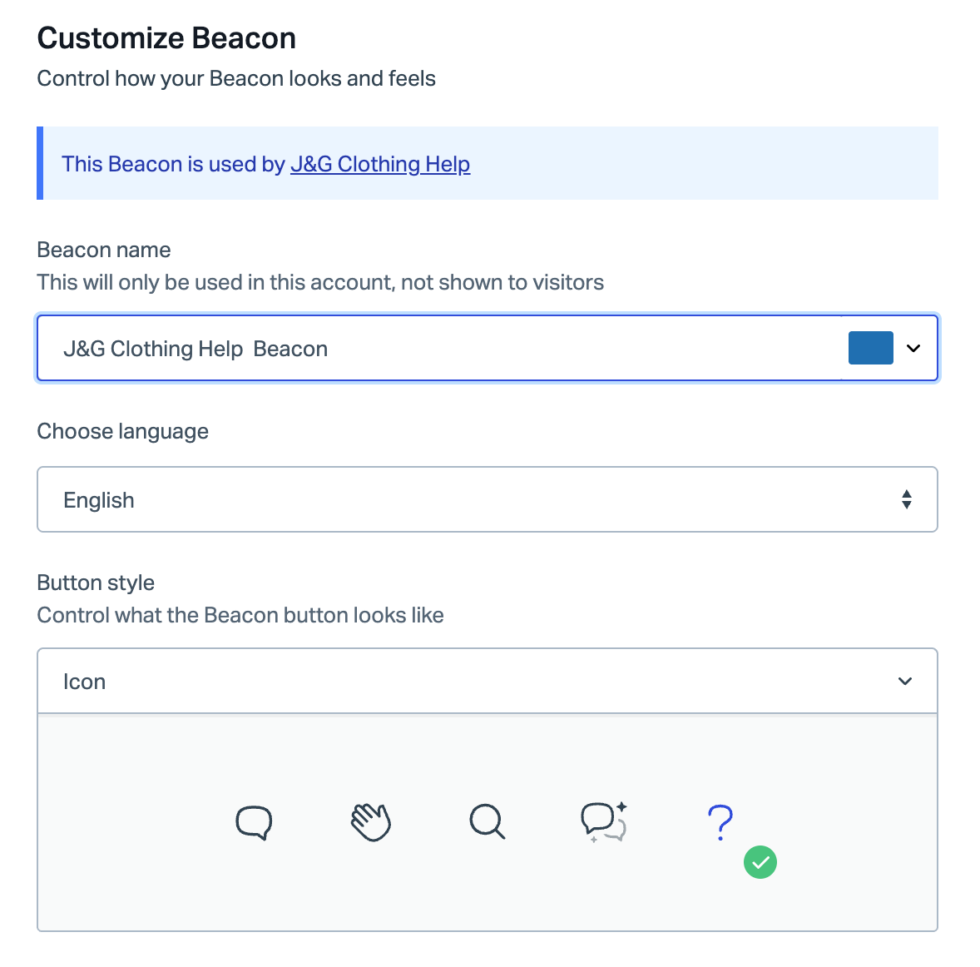Open the Icon button style dropdown
The image size is (980, 967).
pos(488,681)
